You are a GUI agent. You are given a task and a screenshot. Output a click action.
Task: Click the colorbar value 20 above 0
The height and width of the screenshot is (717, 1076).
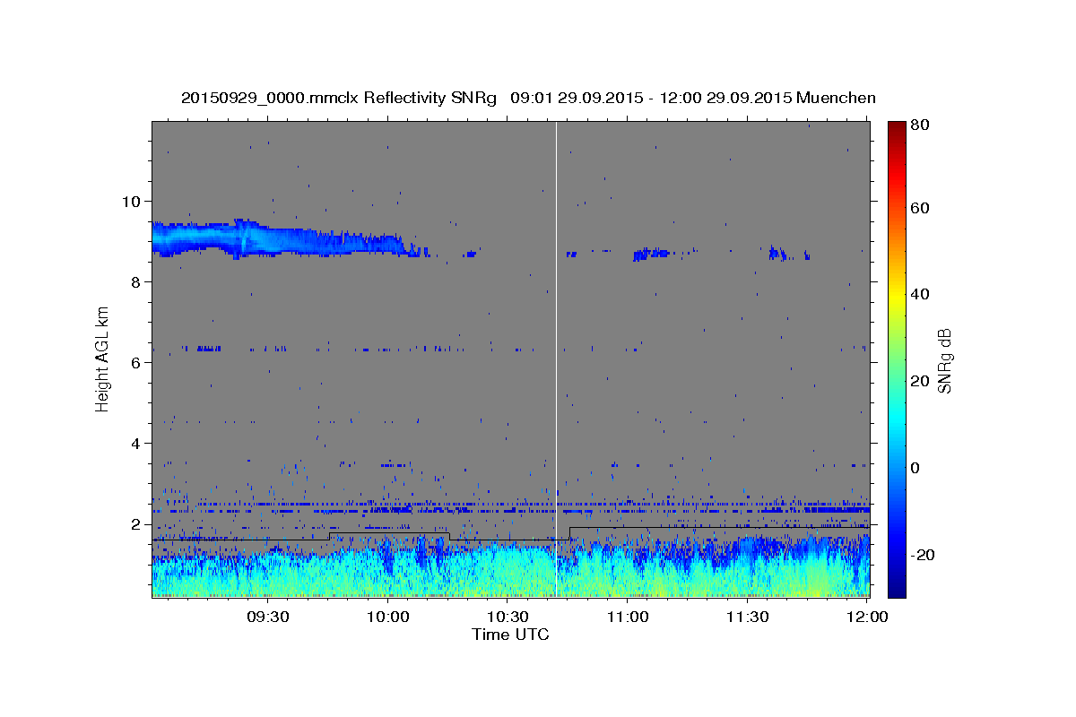coord(921,381)
